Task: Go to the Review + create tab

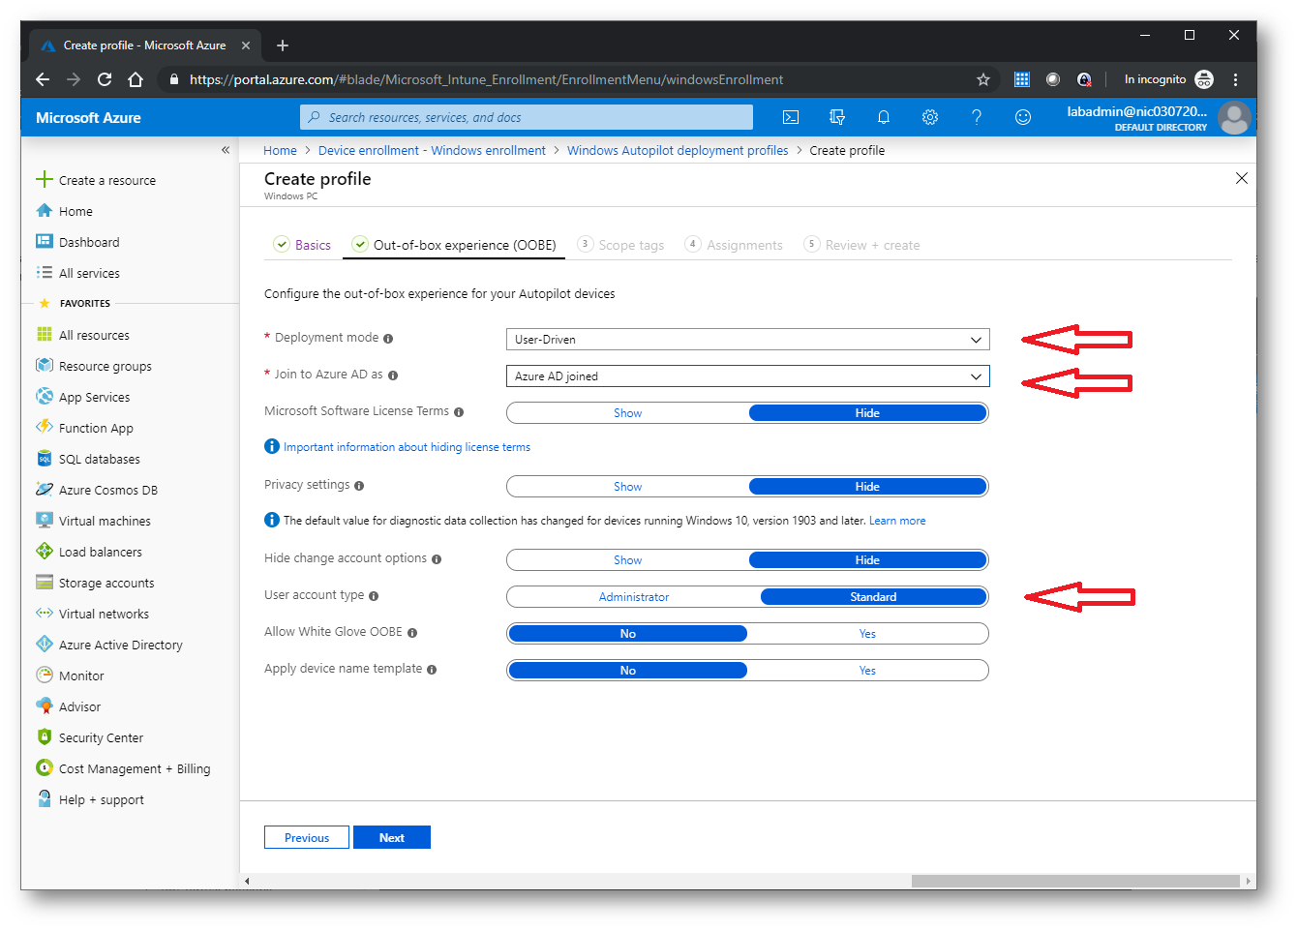Action: click(x=861, y=245)
